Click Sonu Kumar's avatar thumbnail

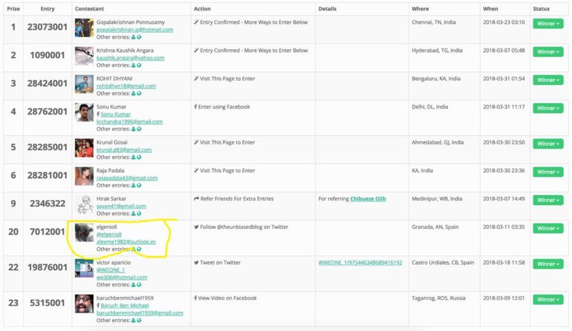click(x=85, y=112)
